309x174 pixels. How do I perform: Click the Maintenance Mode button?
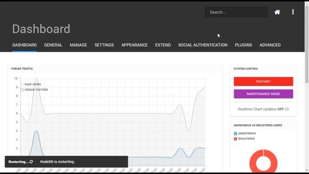[263, 94]
